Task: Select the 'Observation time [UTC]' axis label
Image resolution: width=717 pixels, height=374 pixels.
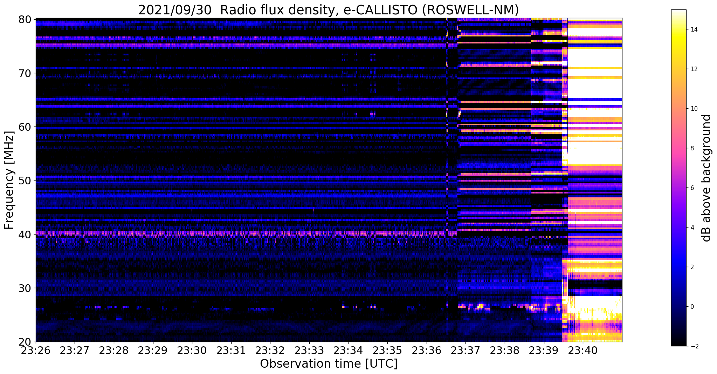Action: pyautogui.click(x=329, y=363)
